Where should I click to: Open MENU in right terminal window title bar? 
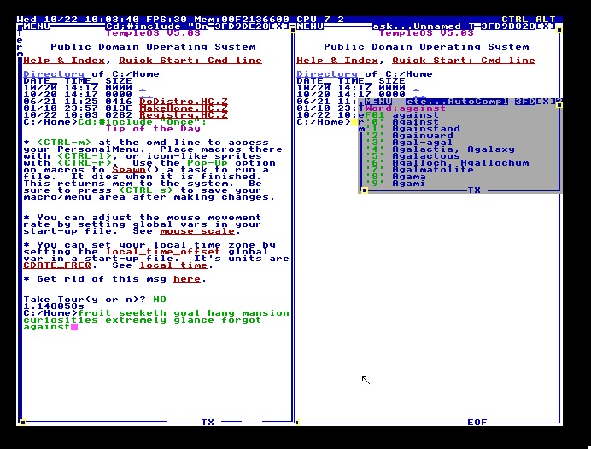[x=310, y=26]
